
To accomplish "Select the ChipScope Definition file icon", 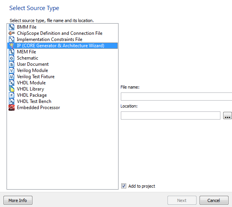I will coord(12,33).
